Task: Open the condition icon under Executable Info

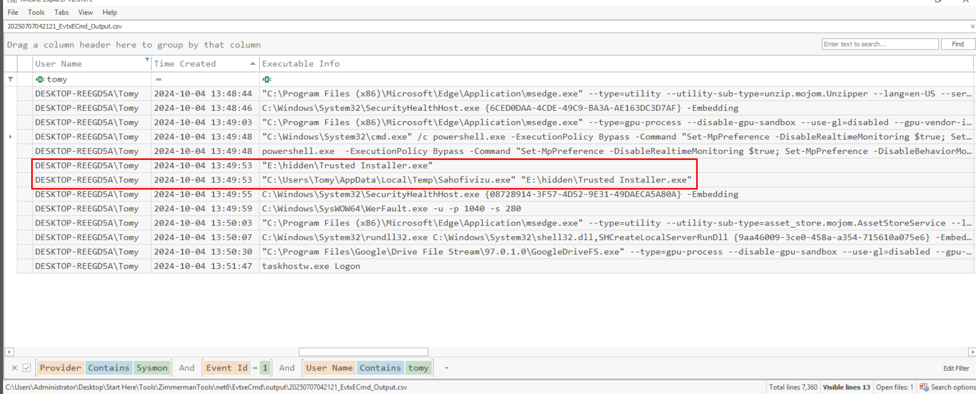Action: tap(267, 79)
